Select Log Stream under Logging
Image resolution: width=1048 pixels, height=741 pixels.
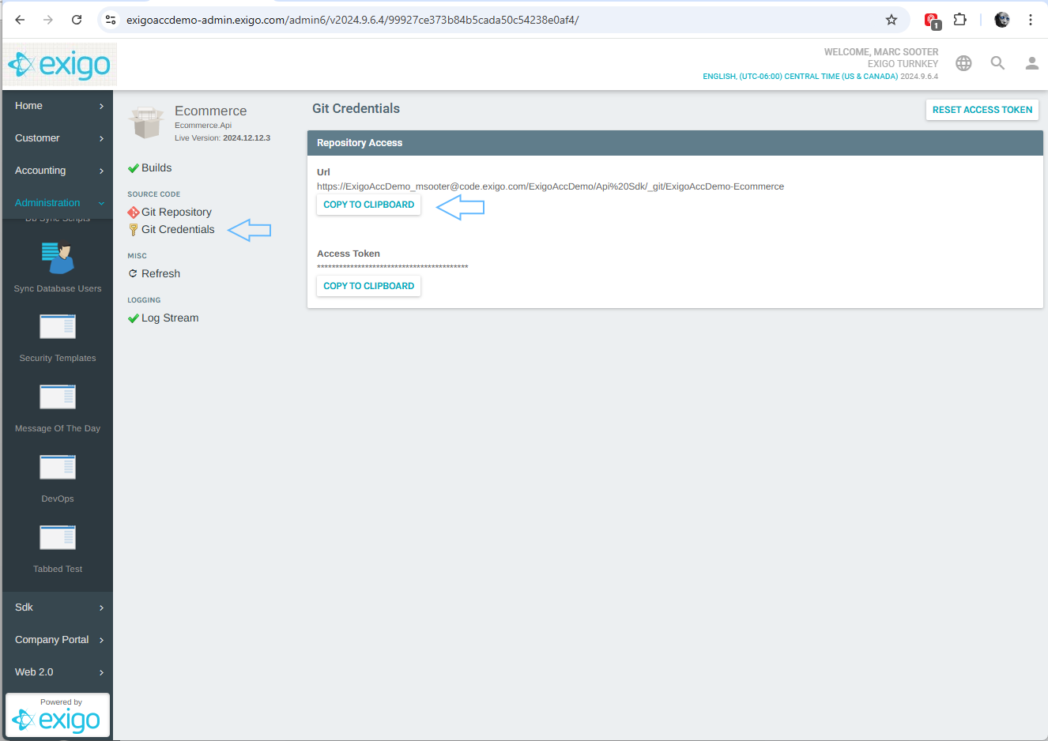[x=169, y=318]
